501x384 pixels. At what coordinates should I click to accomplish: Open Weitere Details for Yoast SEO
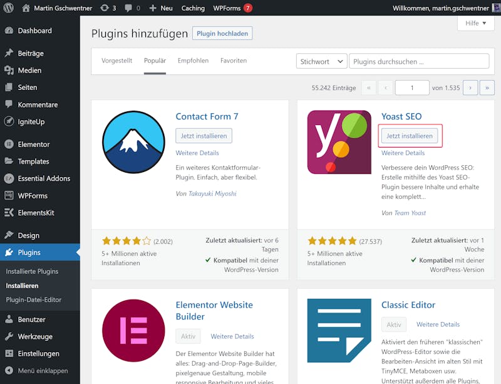click(403, 153)
